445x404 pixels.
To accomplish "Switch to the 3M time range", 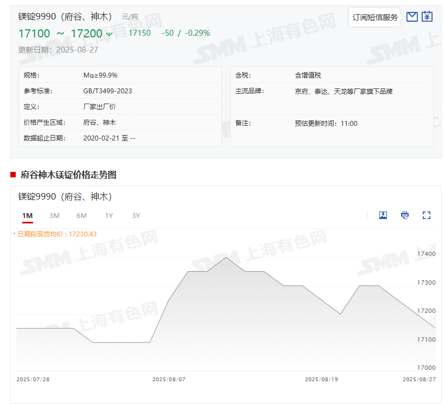I will click(54, 216).
